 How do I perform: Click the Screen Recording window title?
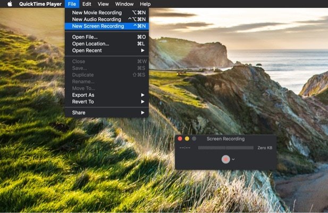point(225,139)
